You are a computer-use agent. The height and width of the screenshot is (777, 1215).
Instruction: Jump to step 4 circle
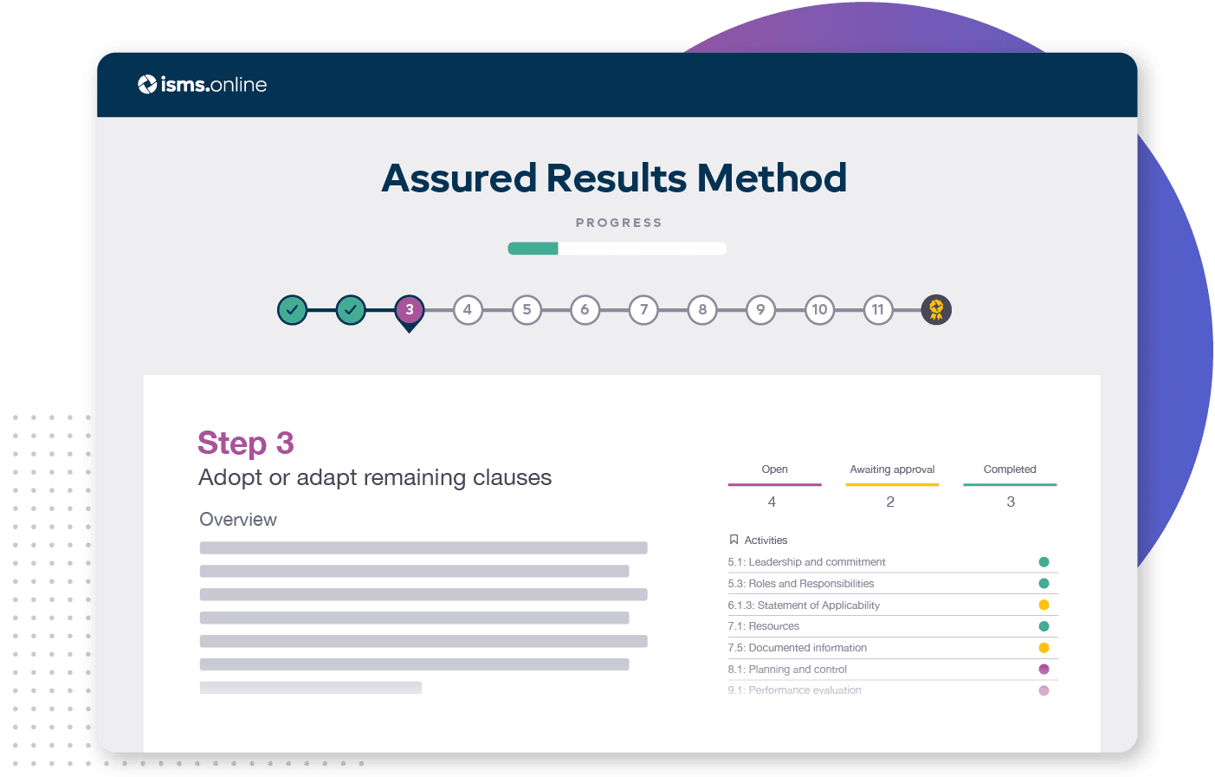(468, 309)
